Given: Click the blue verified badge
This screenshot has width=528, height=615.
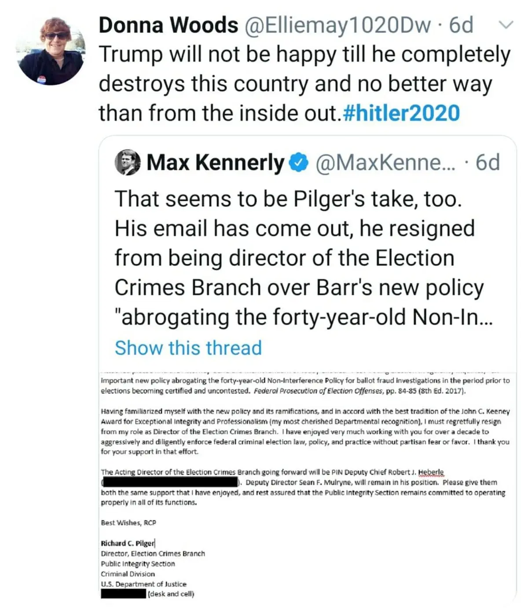Looking at the screenshot, I should coord(298,163).
